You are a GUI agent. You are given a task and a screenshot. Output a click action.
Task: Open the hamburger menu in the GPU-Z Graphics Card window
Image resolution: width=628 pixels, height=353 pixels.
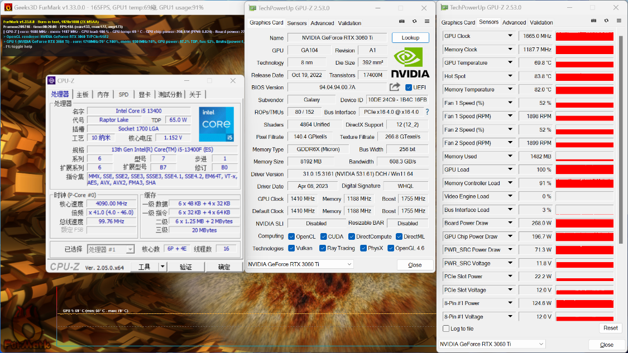[427, 22]
